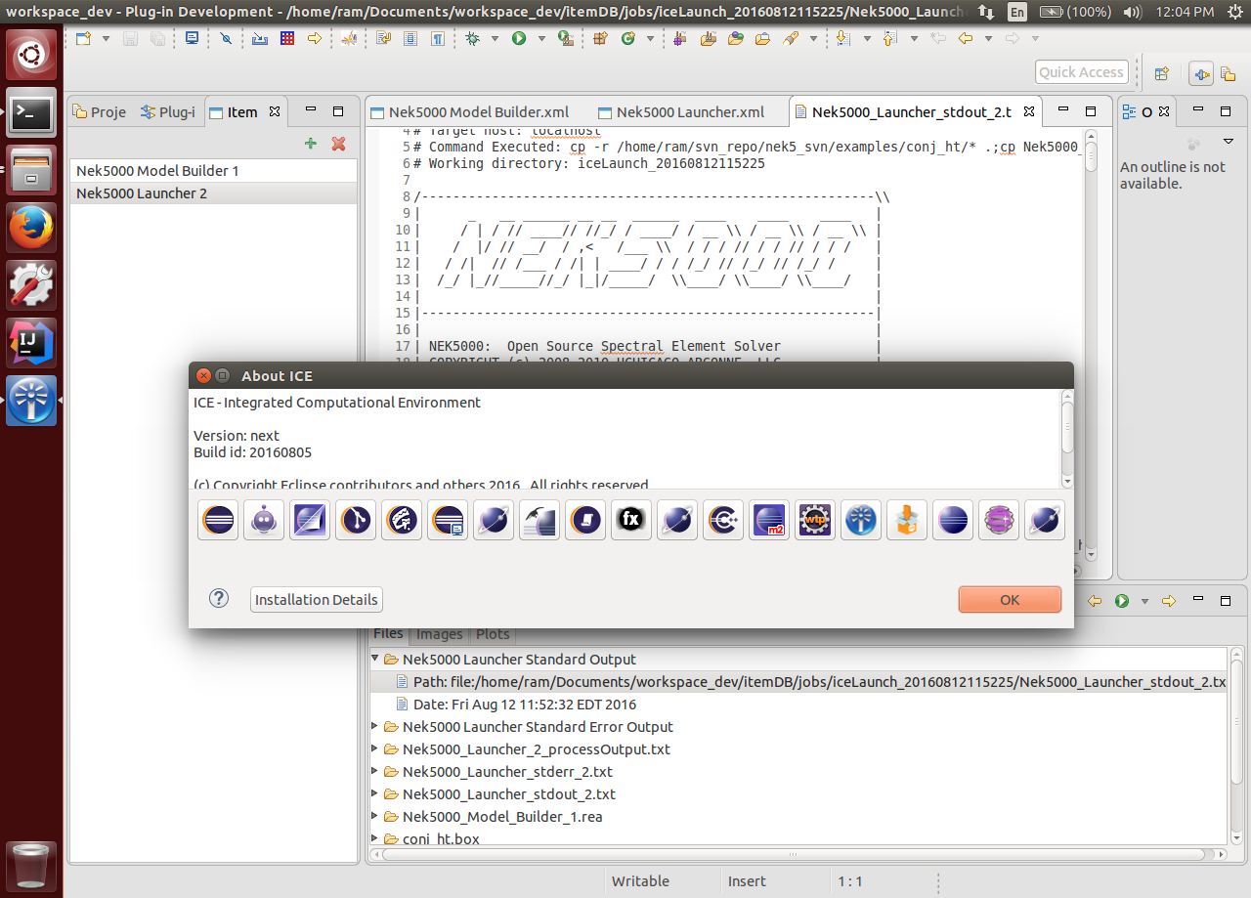Image resolution: width=1251 pixels, height=898 pixels.
Task: Open the New wizard dropdown arrow
Action: tap(105, 38)
